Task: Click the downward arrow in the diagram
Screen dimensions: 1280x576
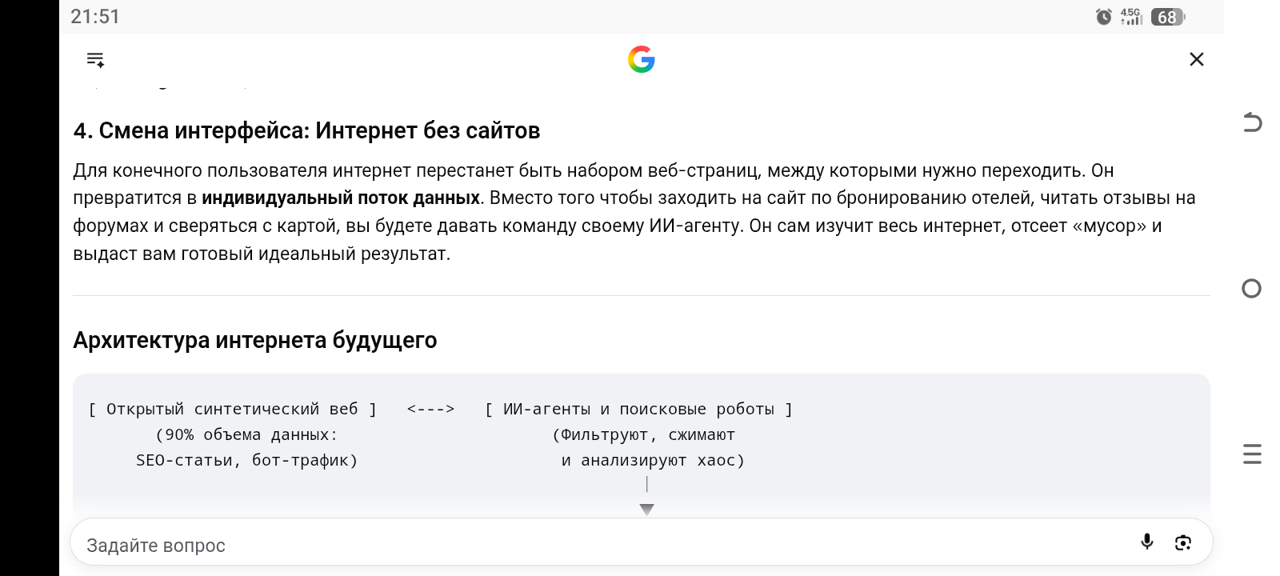Action: [647, 509]
